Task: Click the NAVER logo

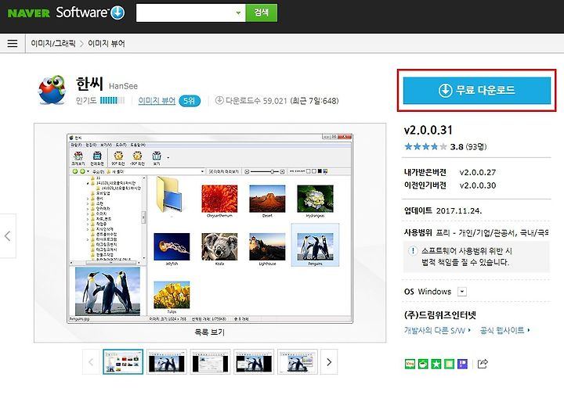Action: [28, 13]
